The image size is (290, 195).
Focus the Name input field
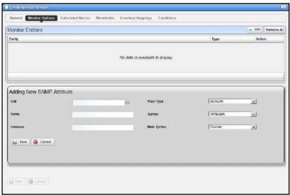pyautogui.click(x=103, y=115)
